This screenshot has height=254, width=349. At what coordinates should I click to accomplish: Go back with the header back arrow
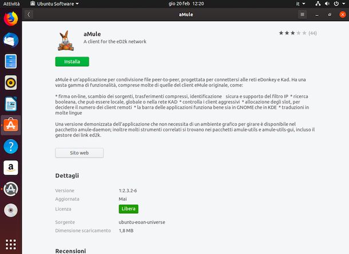coord(29,14)
